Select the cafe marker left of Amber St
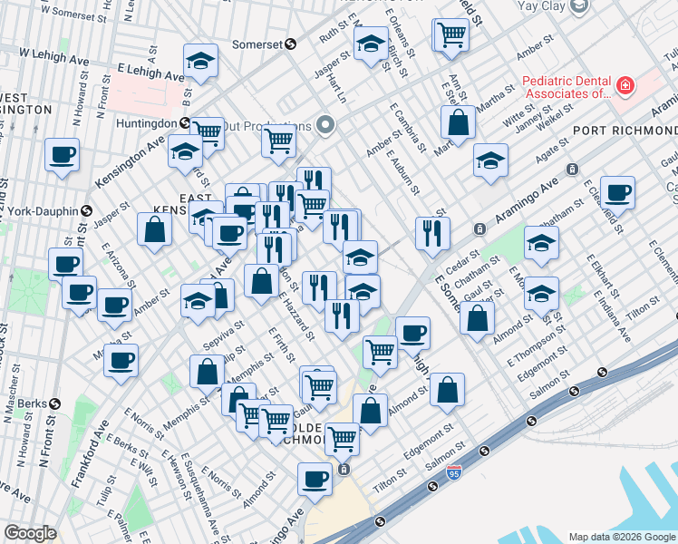Viewport: 678px width, 544px height. (x=114, y=307)
